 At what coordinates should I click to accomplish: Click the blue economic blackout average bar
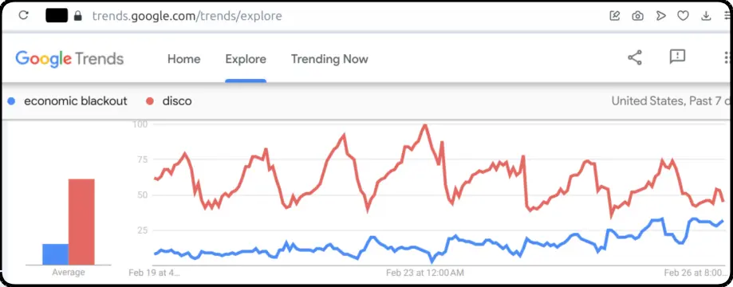point(55,254)
